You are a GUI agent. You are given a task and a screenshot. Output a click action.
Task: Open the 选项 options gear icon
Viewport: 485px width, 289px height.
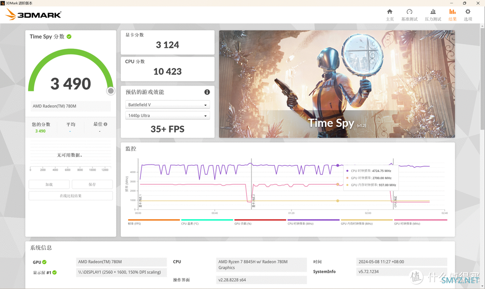point(468,12)
